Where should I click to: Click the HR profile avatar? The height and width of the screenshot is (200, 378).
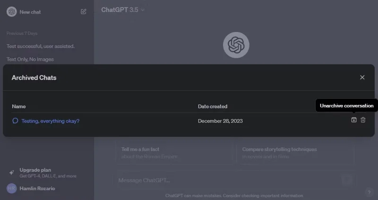click(x=11, y=189)
